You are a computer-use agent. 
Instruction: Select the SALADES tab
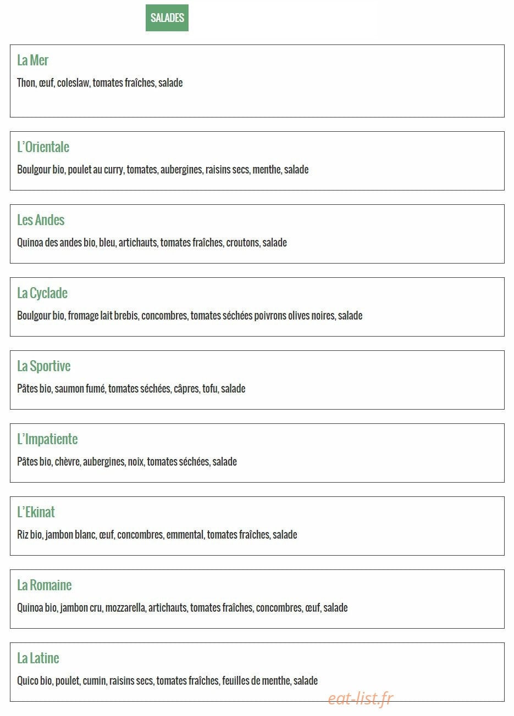[167, 18]
